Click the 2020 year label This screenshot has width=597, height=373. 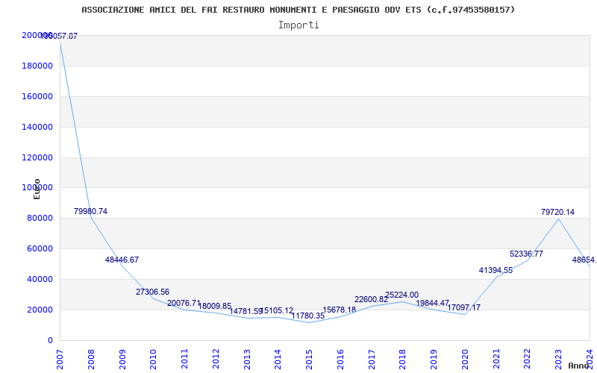tap(465, 360)
